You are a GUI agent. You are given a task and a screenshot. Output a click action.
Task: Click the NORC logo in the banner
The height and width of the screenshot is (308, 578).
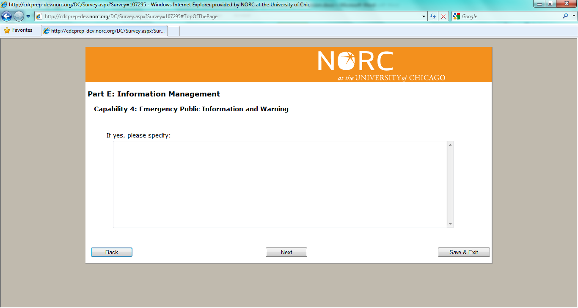(x=381, y=66)
